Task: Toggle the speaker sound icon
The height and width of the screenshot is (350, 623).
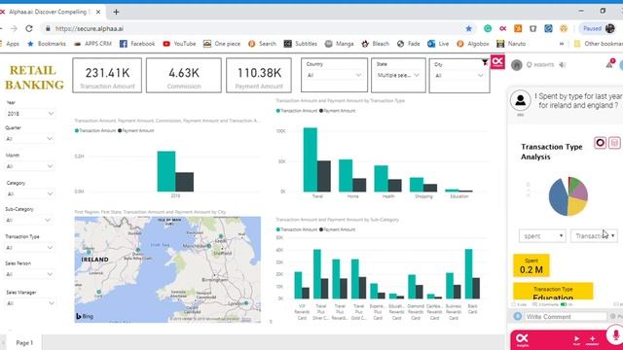Action: coord(563,65)
